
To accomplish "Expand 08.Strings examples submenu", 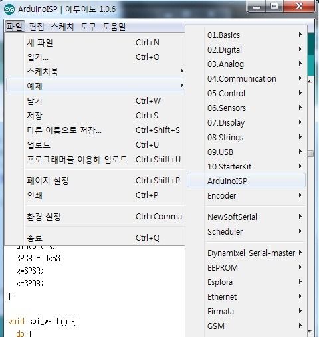I will (x=246, y=137).
